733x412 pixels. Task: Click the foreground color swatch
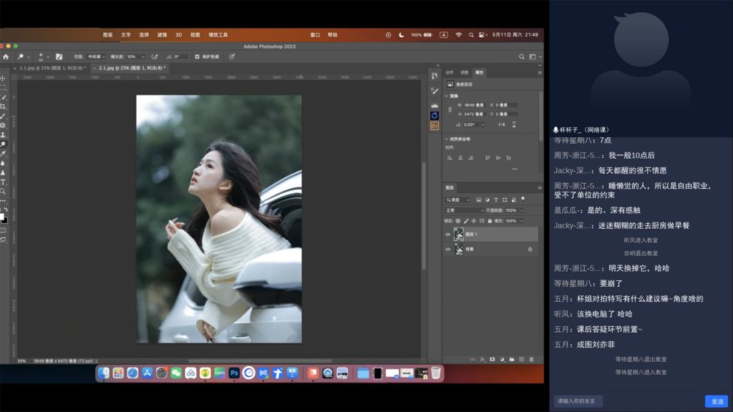click(1, 215)
